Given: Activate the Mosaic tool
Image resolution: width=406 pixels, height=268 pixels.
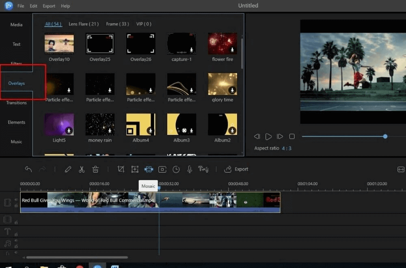Looking at the screenshot, I should pos(149,169).
